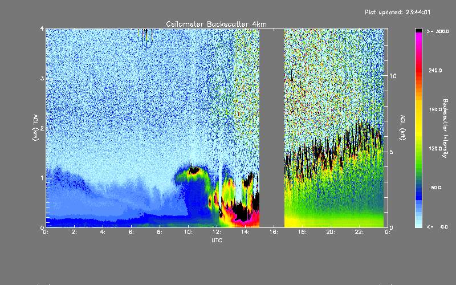Click the 2 tick on km axis
Viewport: 456px width, 285px height.
pos(42,128)
